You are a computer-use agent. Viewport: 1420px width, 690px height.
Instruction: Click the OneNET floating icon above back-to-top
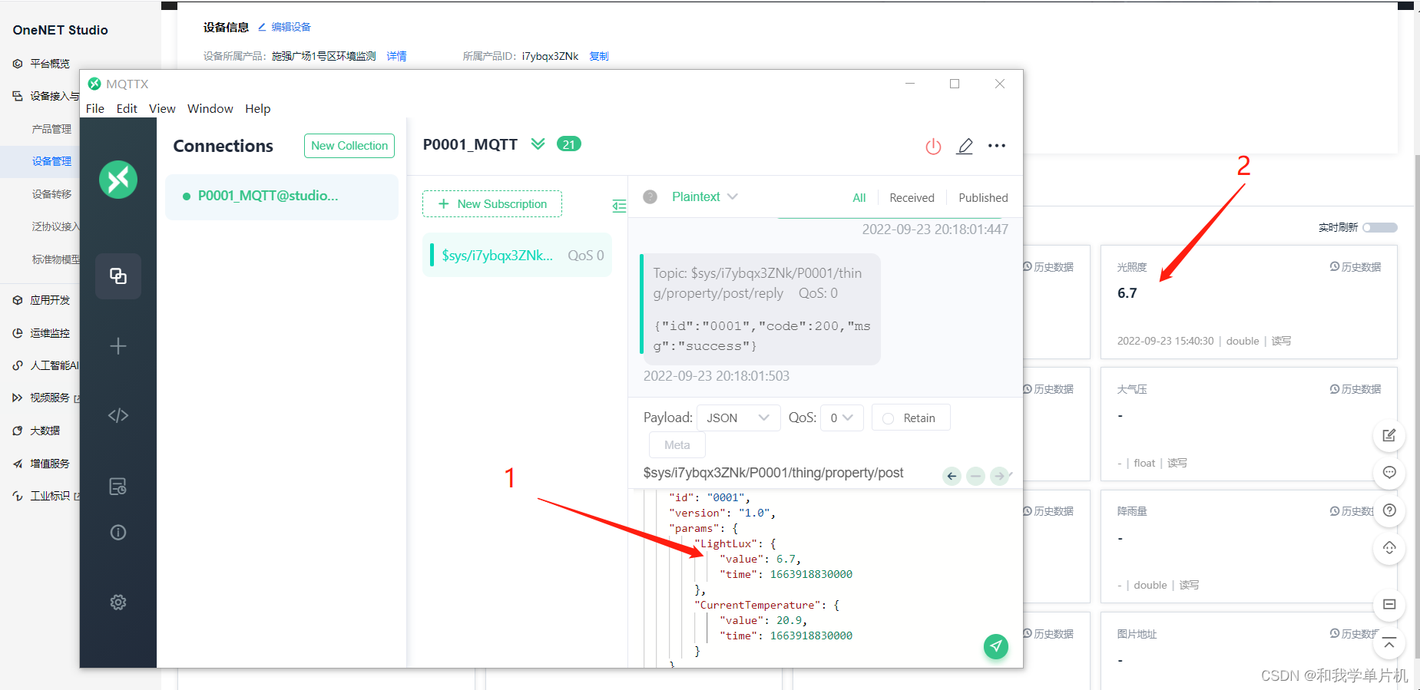coord(1389,604)
